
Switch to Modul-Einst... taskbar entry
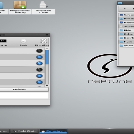tap(24, 131)
